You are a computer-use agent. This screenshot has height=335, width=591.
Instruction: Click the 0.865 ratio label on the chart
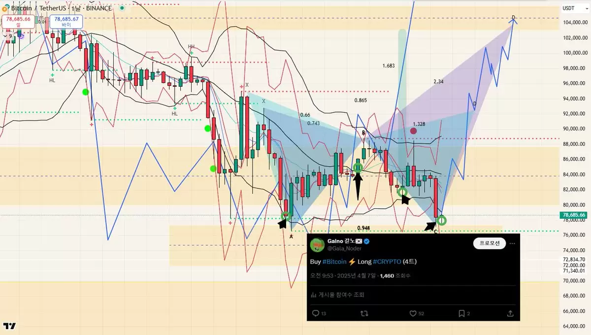361,100
